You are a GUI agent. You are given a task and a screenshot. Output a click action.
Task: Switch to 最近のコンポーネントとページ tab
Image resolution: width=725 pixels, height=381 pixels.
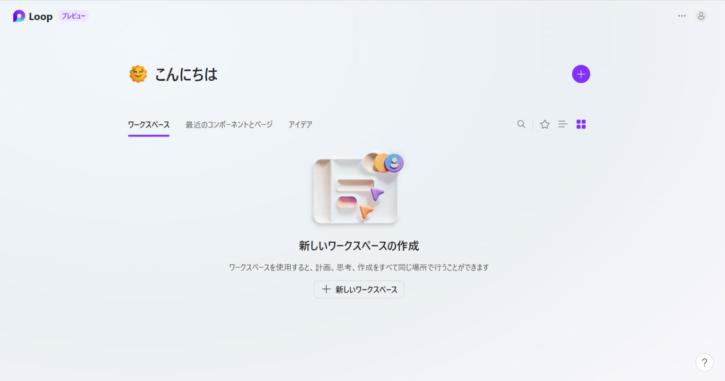[228, 124]
